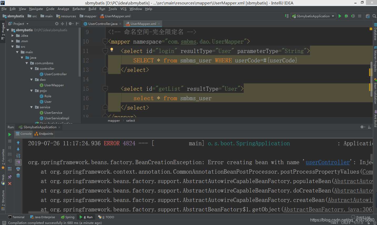Open the Navigate menu
This screenshot has width=377, height=225.
[x=36, y=9]
